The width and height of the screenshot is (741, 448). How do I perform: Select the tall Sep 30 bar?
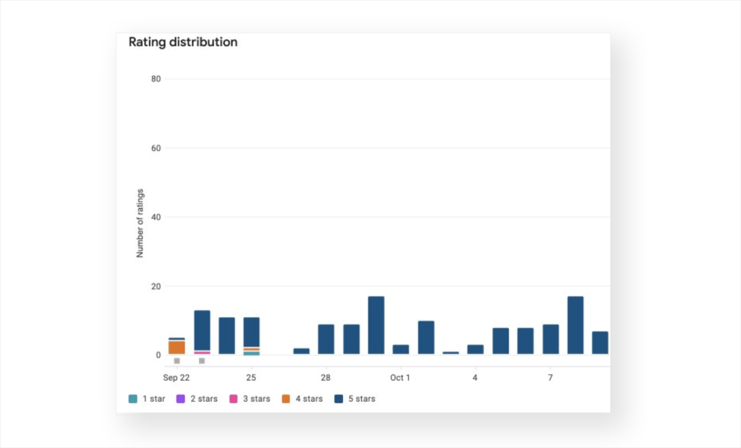(376, 325)
